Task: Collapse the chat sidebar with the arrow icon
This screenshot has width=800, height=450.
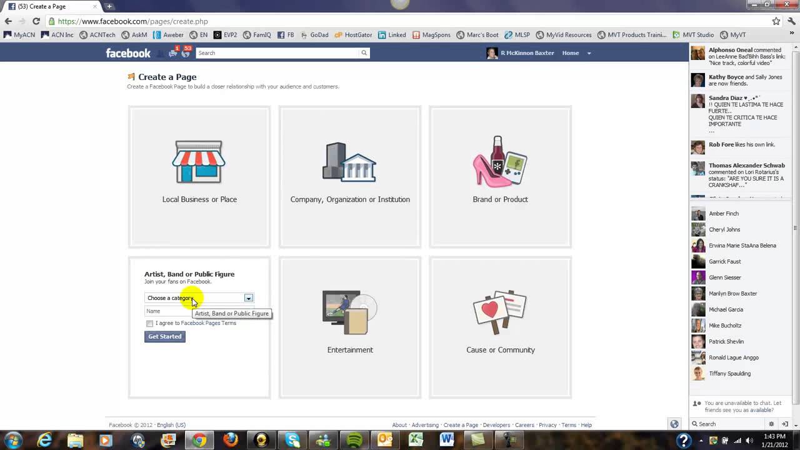Action: pyautogui.click(x=785, y=424)
